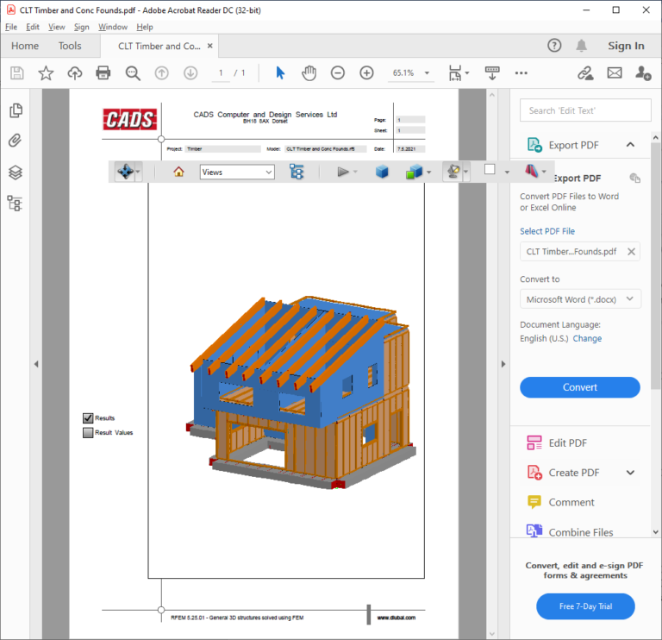
Task: Switch to the Tools tab
Action: pyautogui.click(x=70, y=46)
